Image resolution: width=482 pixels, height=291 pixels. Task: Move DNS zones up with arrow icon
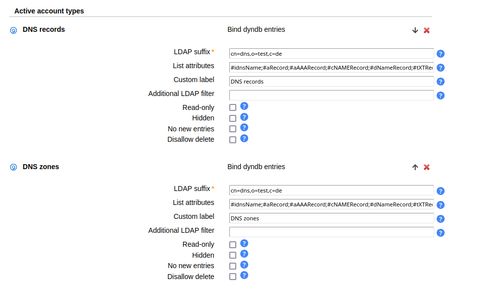pyautogui.click(x=415, y=168)
